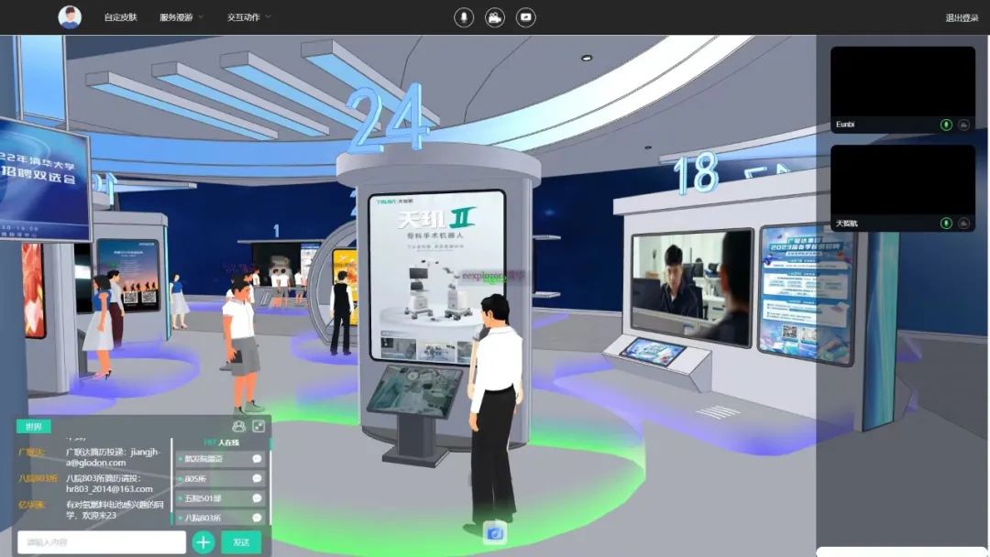Click the screen share icon in top bar

point(525,17)
